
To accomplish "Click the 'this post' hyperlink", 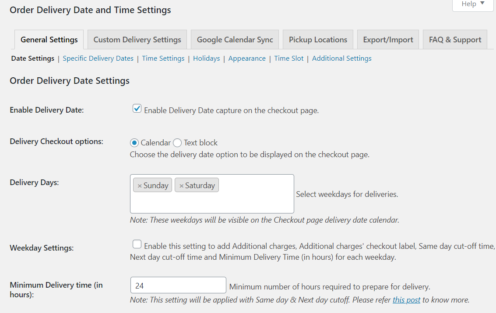I will [407, 300].
